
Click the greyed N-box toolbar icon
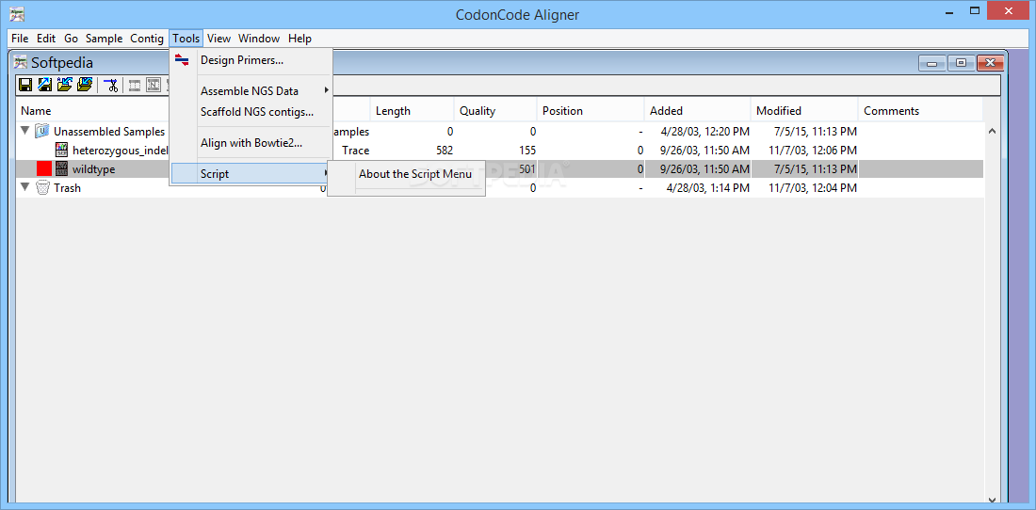click(x=154, y=85)
